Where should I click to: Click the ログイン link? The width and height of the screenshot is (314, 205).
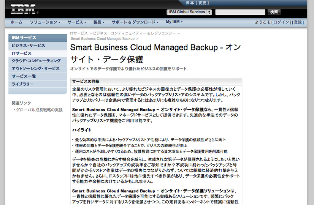(x=281, y=22)
